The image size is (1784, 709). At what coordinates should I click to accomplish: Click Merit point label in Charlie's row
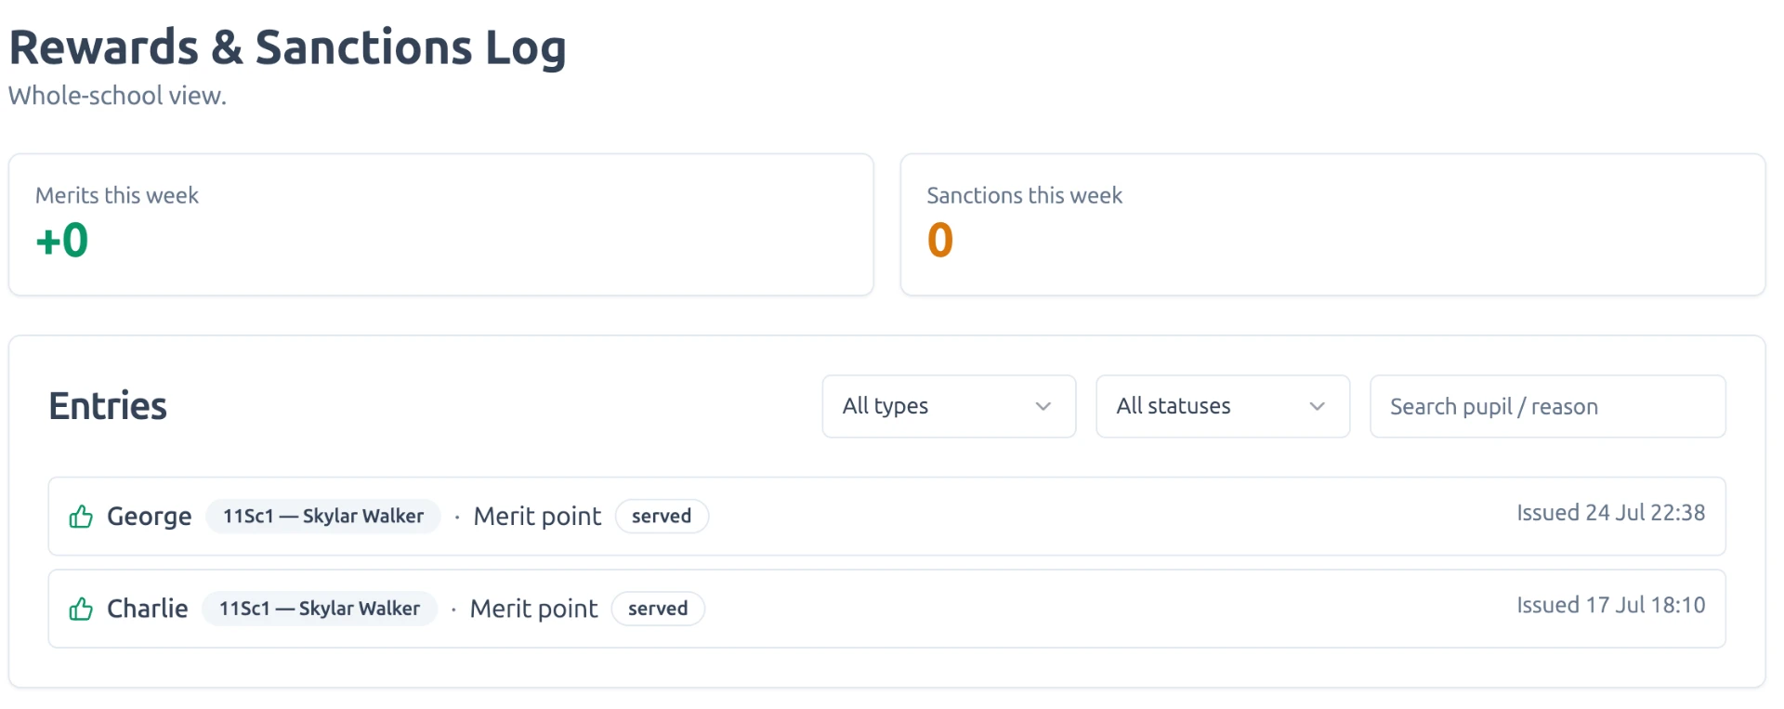coord(533,609)
